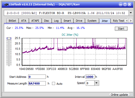This screenshot has width=135, height=98.
Task: Switch to the ATA tab
Action: click(x=24, y=21)
